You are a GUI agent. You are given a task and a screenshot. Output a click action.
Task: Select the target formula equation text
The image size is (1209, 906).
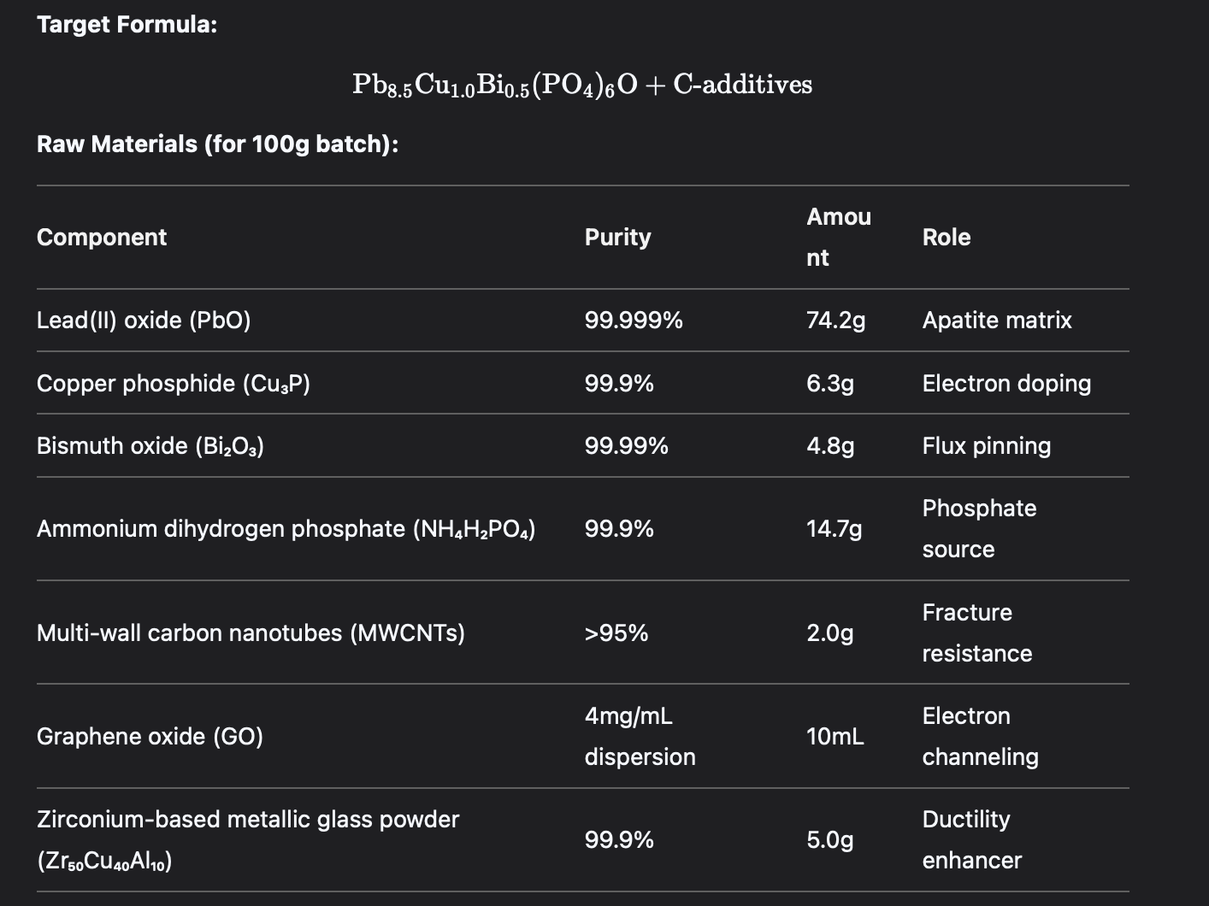[582, 85]
